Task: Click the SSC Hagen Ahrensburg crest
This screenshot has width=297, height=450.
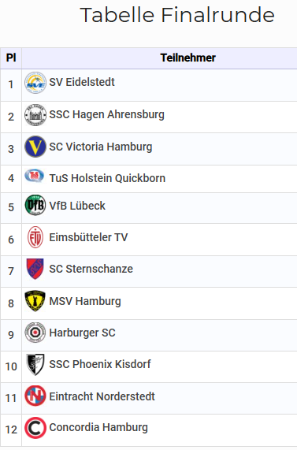Action: tap(35, 115)
